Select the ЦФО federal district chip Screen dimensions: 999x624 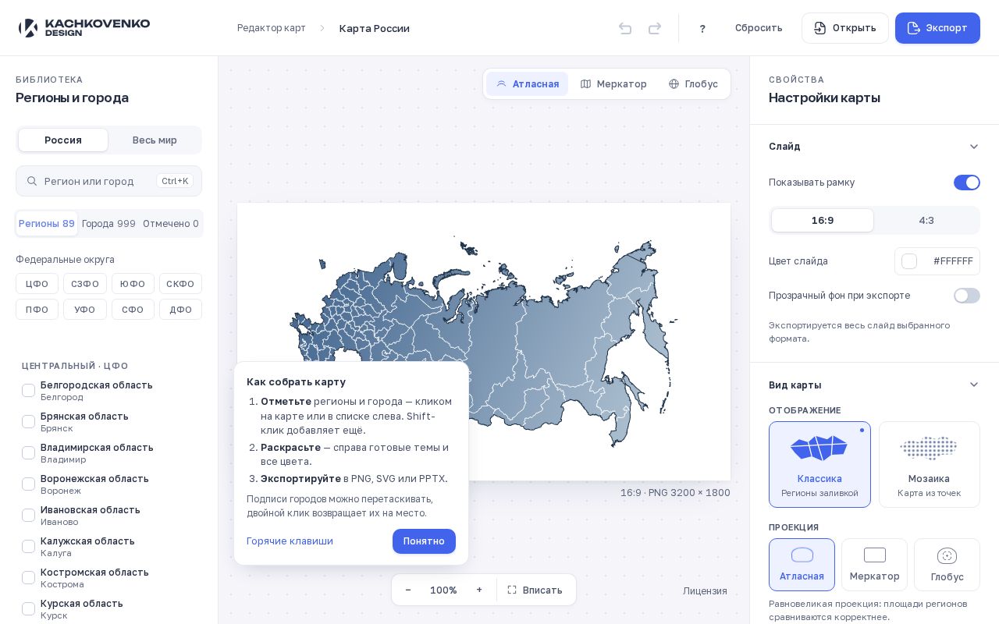(37, 284)
